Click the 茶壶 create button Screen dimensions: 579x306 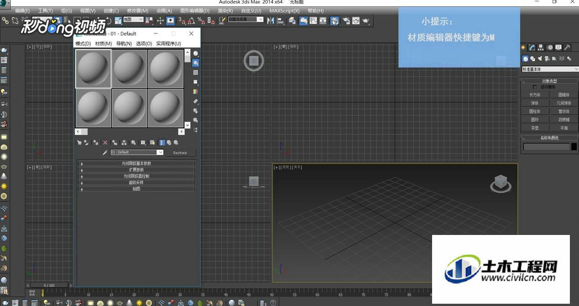coord(535,128)
